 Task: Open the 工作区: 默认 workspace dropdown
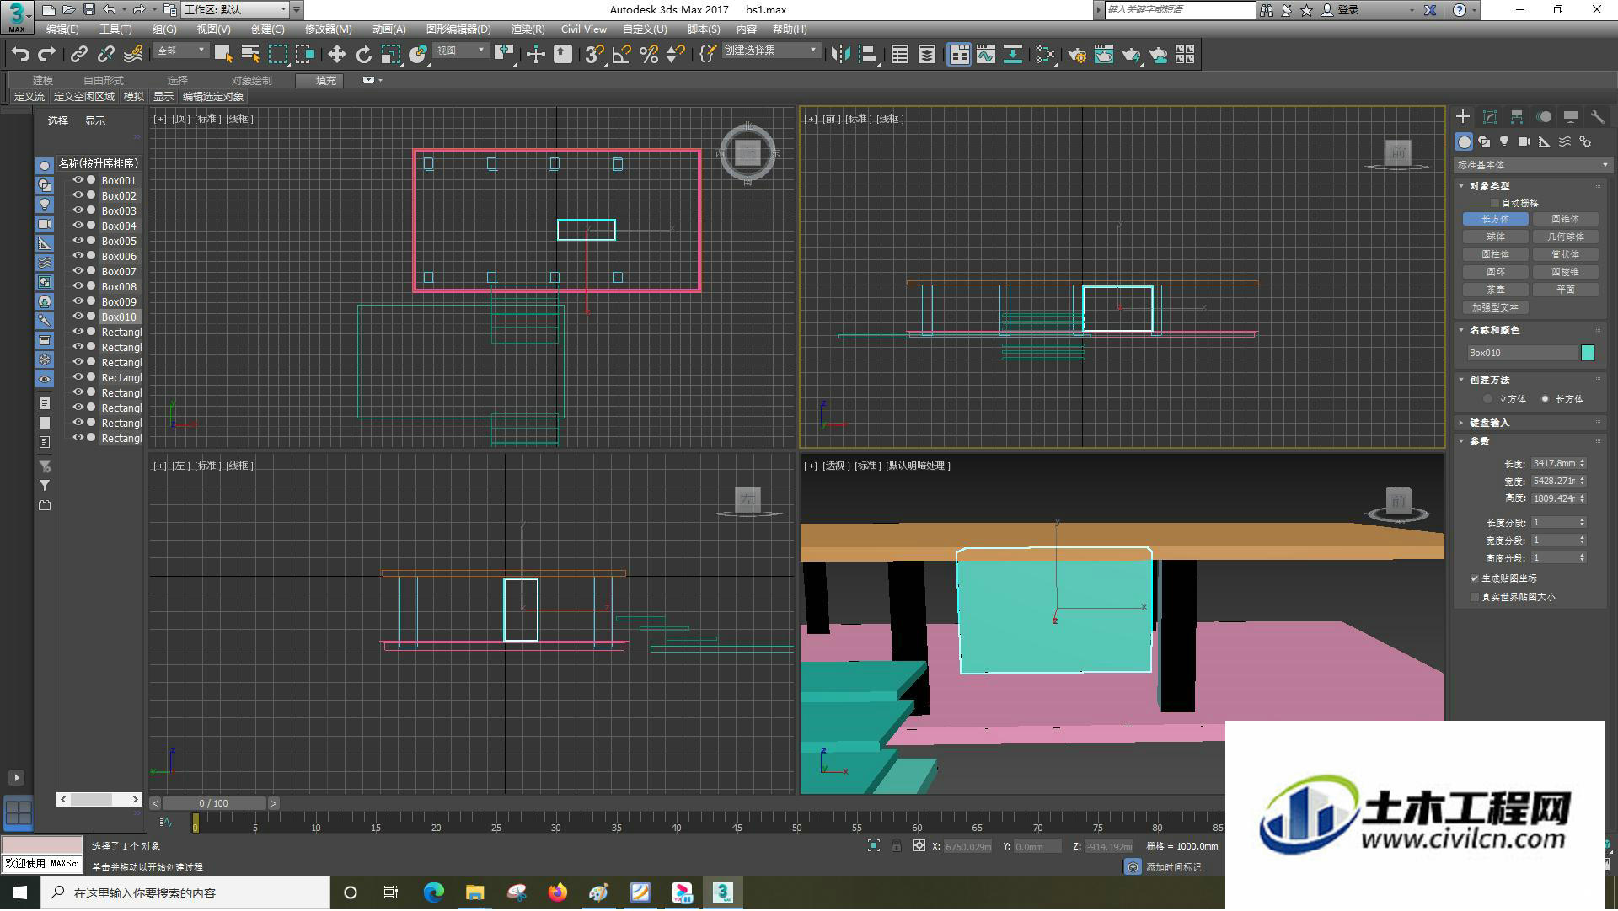click(235, 9)
